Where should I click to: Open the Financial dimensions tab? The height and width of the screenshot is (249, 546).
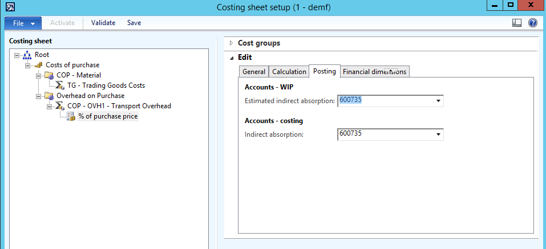tap(374, 72)
